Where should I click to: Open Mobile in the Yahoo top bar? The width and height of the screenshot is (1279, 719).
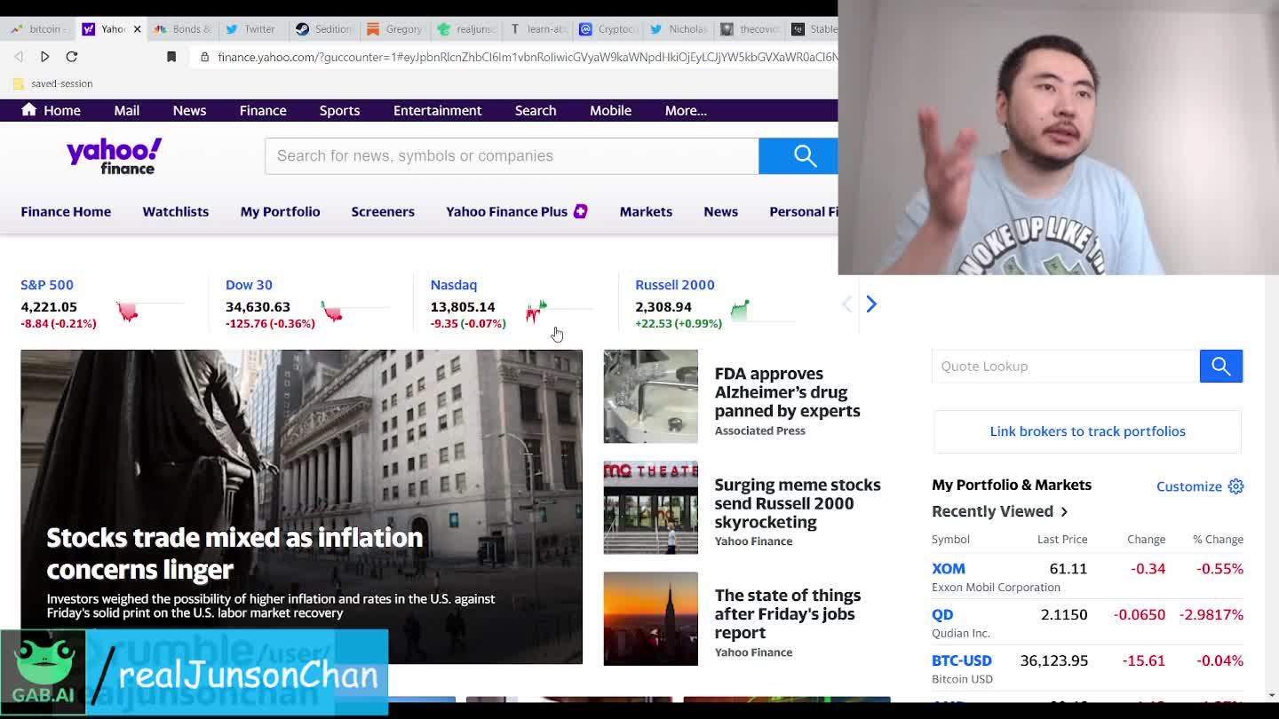coord(610,110)
